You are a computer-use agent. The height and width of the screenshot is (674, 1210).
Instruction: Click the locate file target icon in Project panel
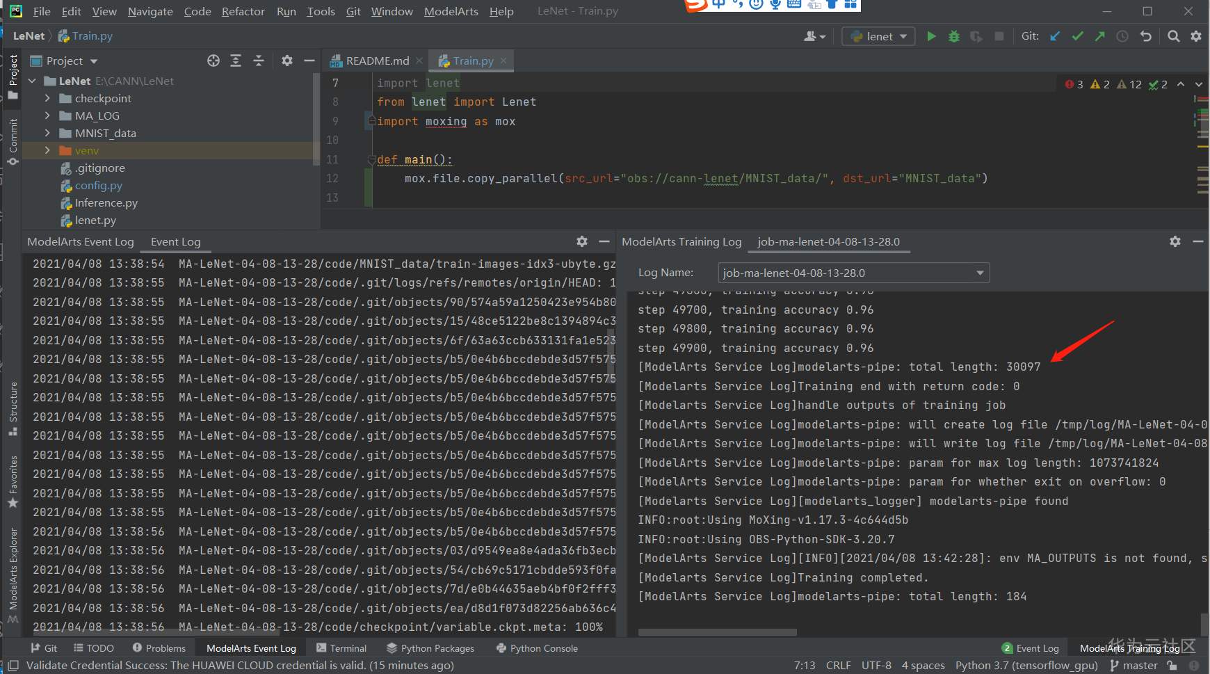tap(213, 61)
